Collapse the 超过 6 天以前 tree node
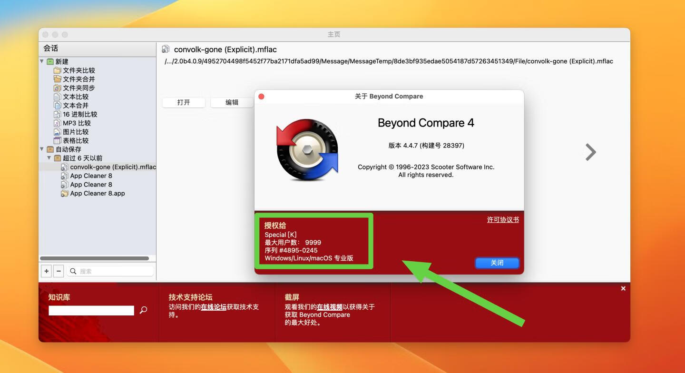Viewport: 685px width, 373px height. (x=49, y=158)
